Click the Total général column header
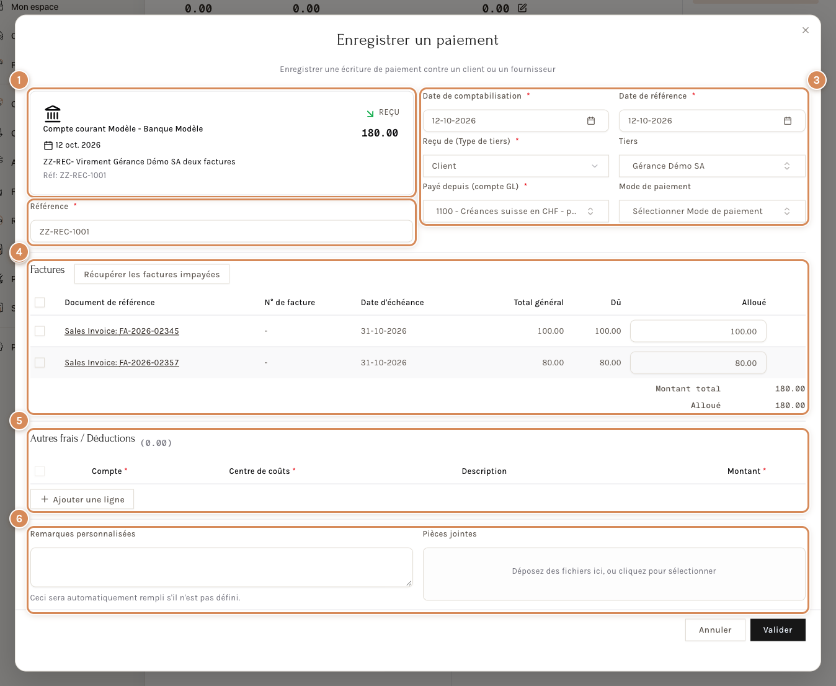 tap(538, 303)
